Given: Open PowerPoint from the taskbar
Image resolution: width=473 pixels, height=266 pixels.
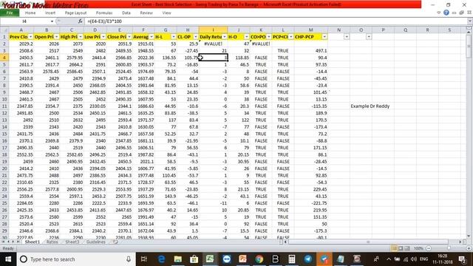Looking at the screenshot, I should point(243,259).
